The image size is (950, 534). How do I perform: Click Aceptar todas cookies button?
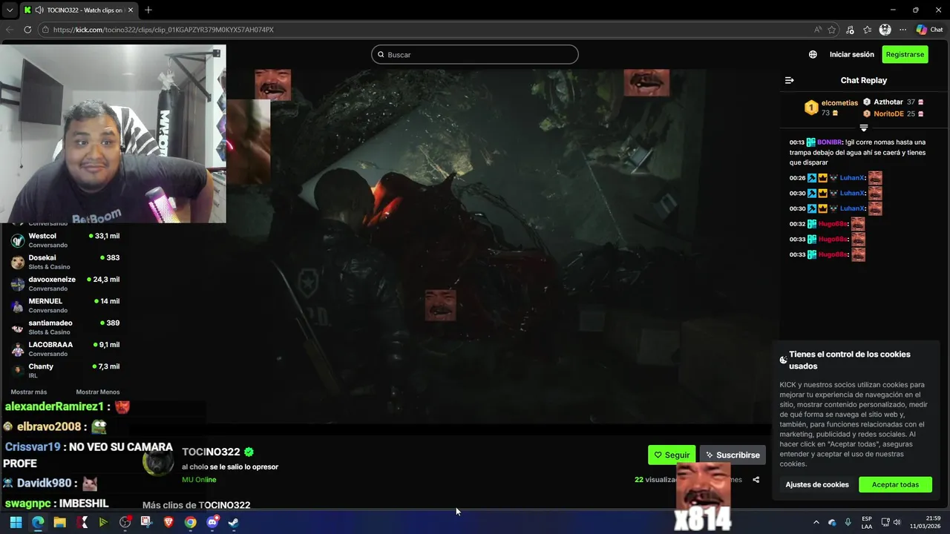[x=895, y=485]
